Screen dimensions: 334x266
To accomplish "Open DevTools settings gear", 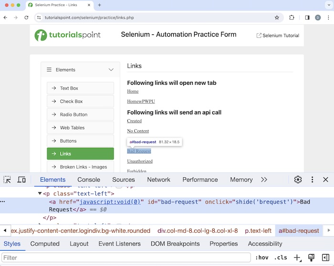I will [x=298, y=180].
